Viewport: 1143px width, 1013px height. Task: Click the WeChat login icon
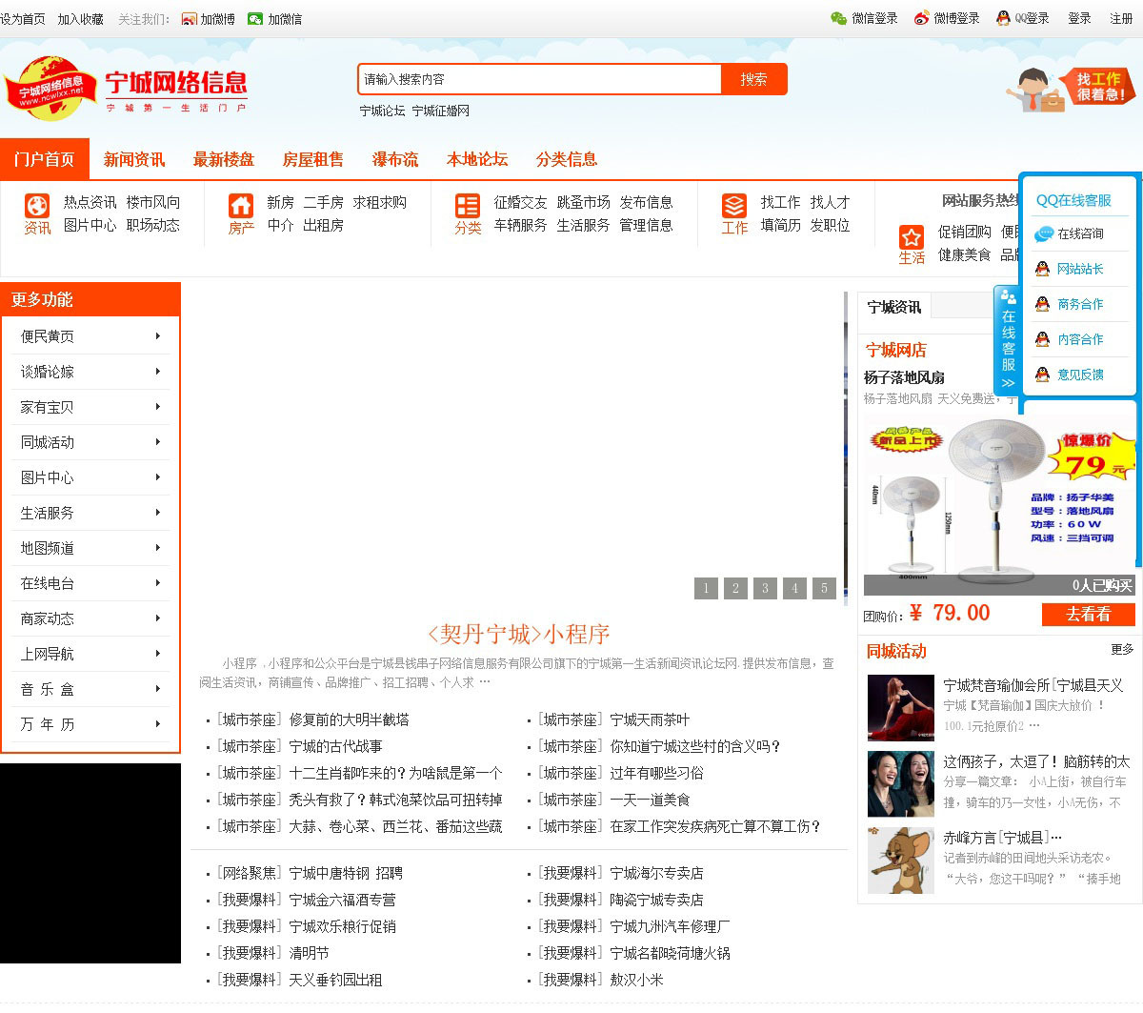838,18
